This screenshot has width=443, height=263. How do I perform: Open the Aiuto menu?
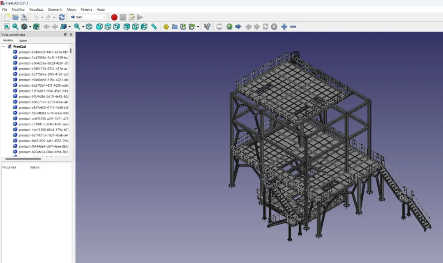tap(101, 9)
